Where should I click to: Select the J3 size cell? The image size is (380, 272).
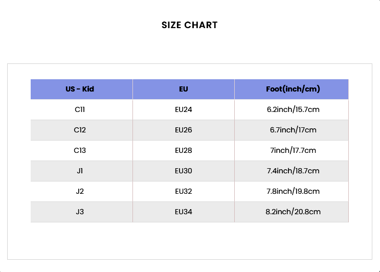coord(80,212)
